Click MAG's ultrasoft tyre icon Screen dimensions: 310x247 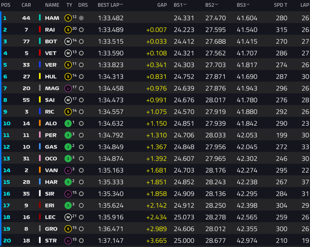pos(68,88)
